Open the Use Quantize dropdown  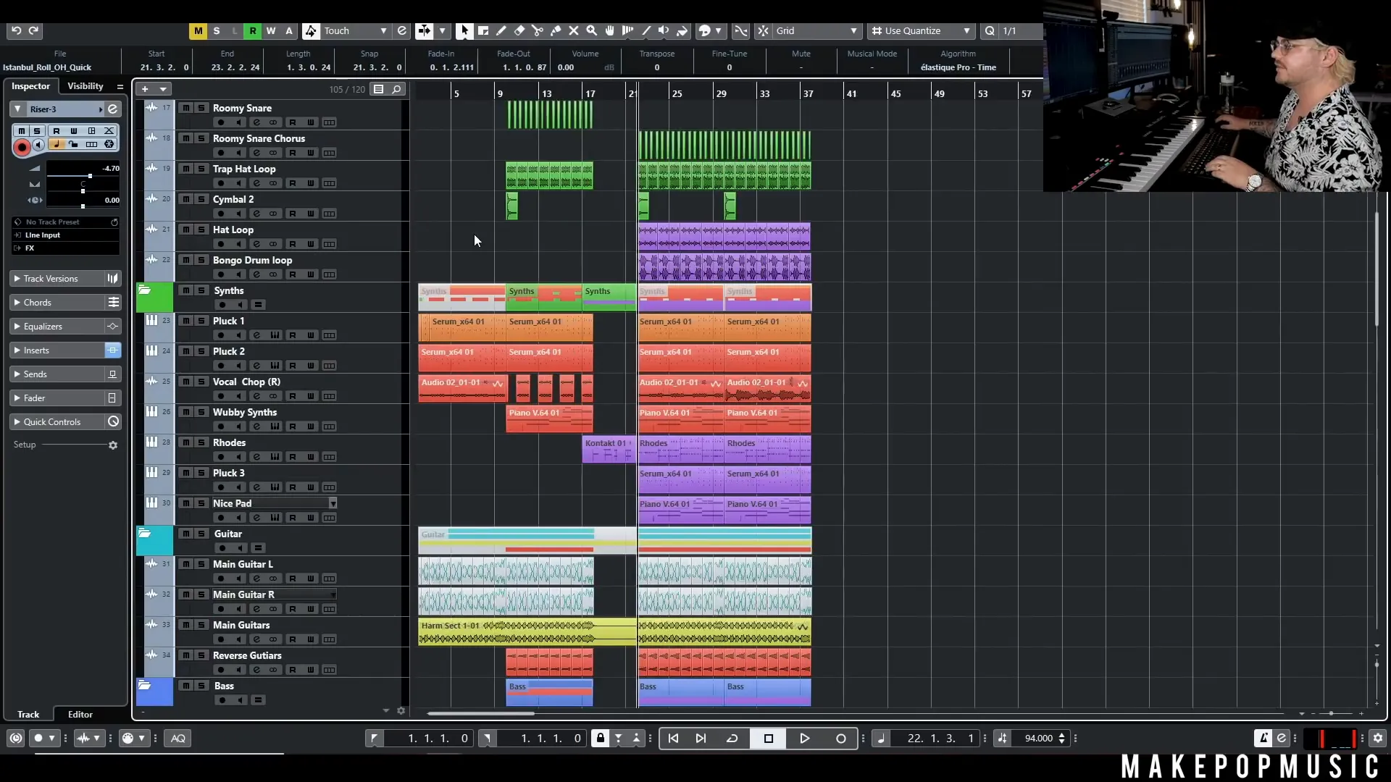coord(920,30)
